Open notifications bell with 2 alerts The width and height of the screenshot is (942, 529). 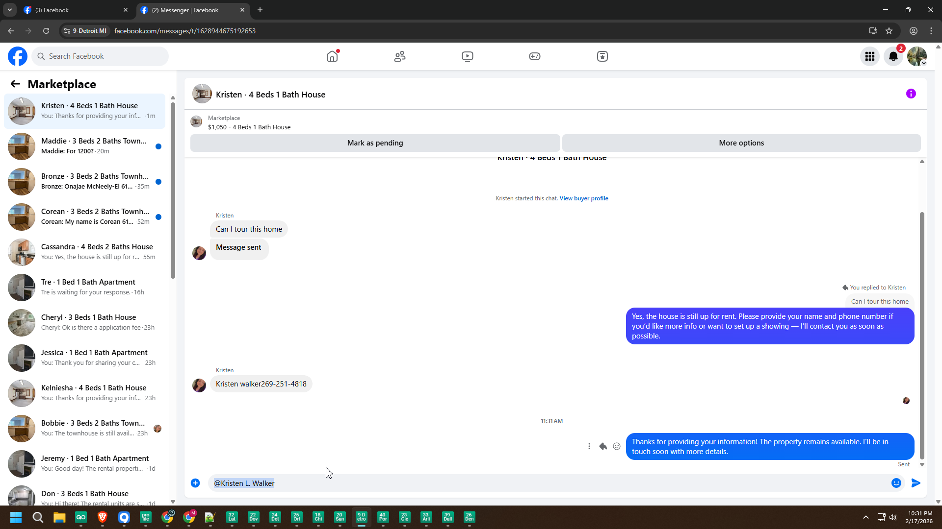[x=893, y=56]
